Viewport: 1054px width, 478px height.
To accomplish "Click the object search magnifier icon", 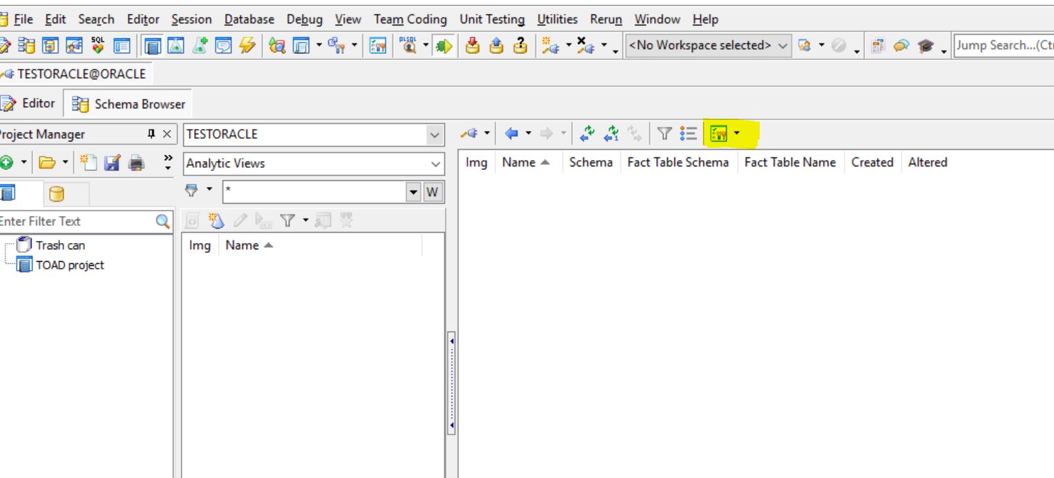I will 277,45.
